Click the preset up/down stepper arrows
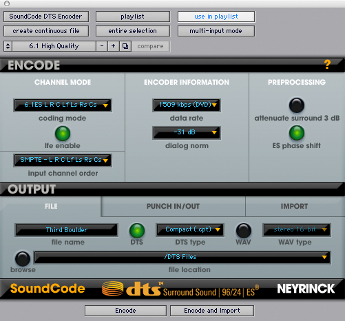 pos(8,46)
